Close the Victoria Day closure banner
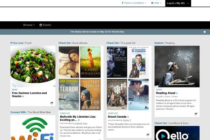 [204, 32]
